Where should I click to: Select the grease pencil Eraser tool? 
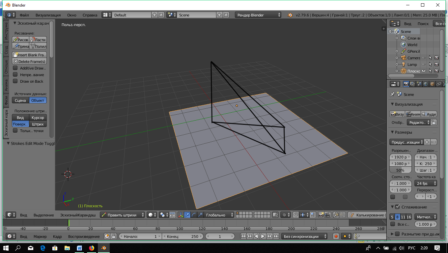pyautogui.click(x=38, y=40)
